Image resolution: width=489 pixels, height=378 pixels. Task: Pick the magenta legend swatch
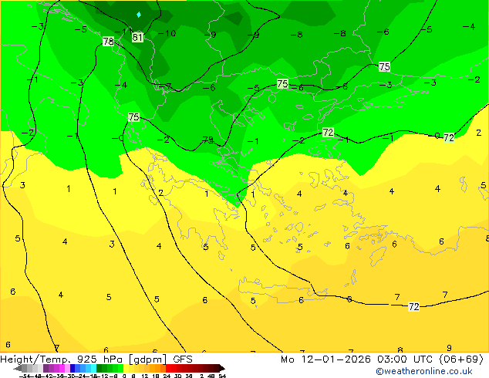(x=62, y=368)
